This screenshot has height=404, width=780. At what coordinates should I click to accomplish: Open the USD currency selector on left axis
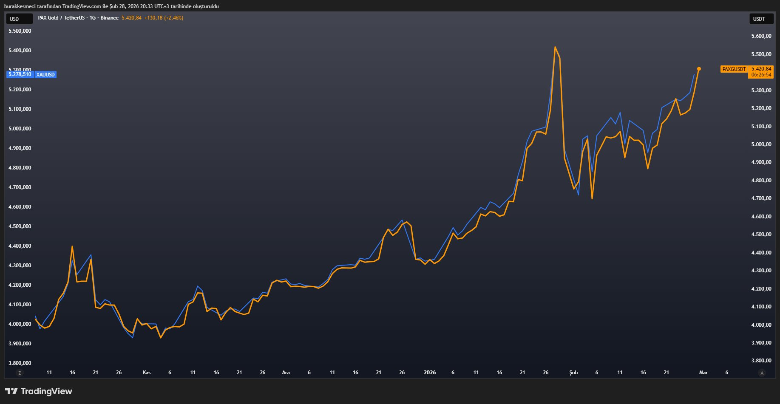pyautogui.click(x=19, y=19)
